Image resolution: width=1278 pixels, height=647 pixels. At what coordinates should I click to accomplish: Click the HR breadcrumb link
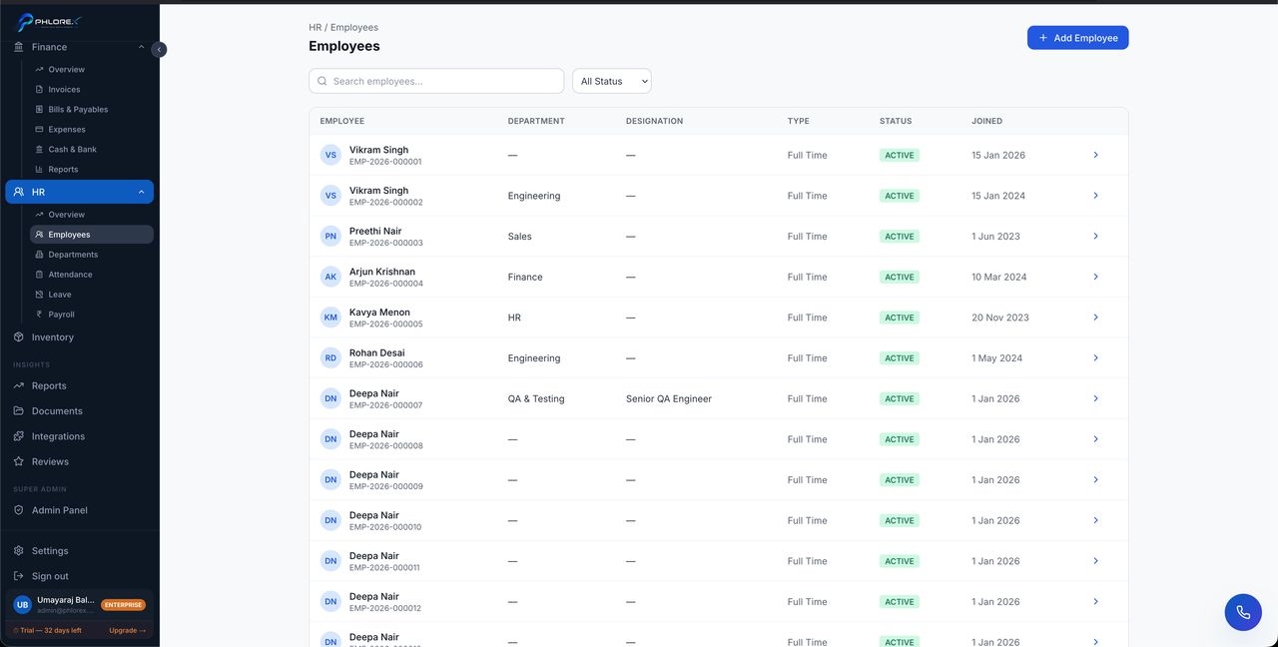point(315,28)
